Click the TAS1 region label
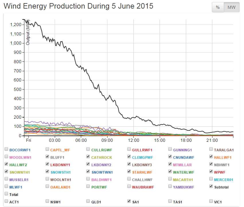Viewport: 244px width, 207px height. pyautogui.click(x=177, y=202)
